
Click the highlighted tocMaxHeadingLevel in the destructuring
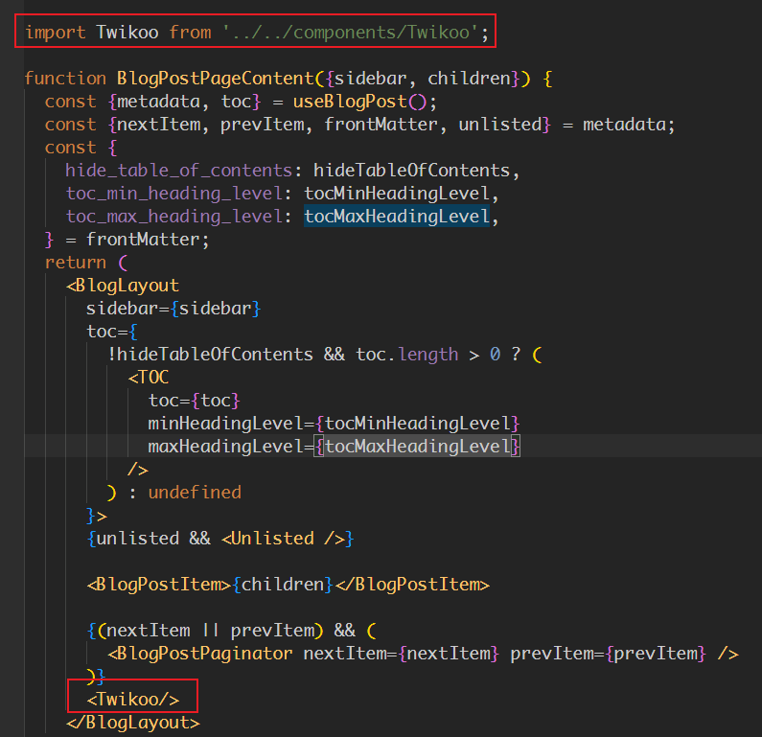[397, 217]
